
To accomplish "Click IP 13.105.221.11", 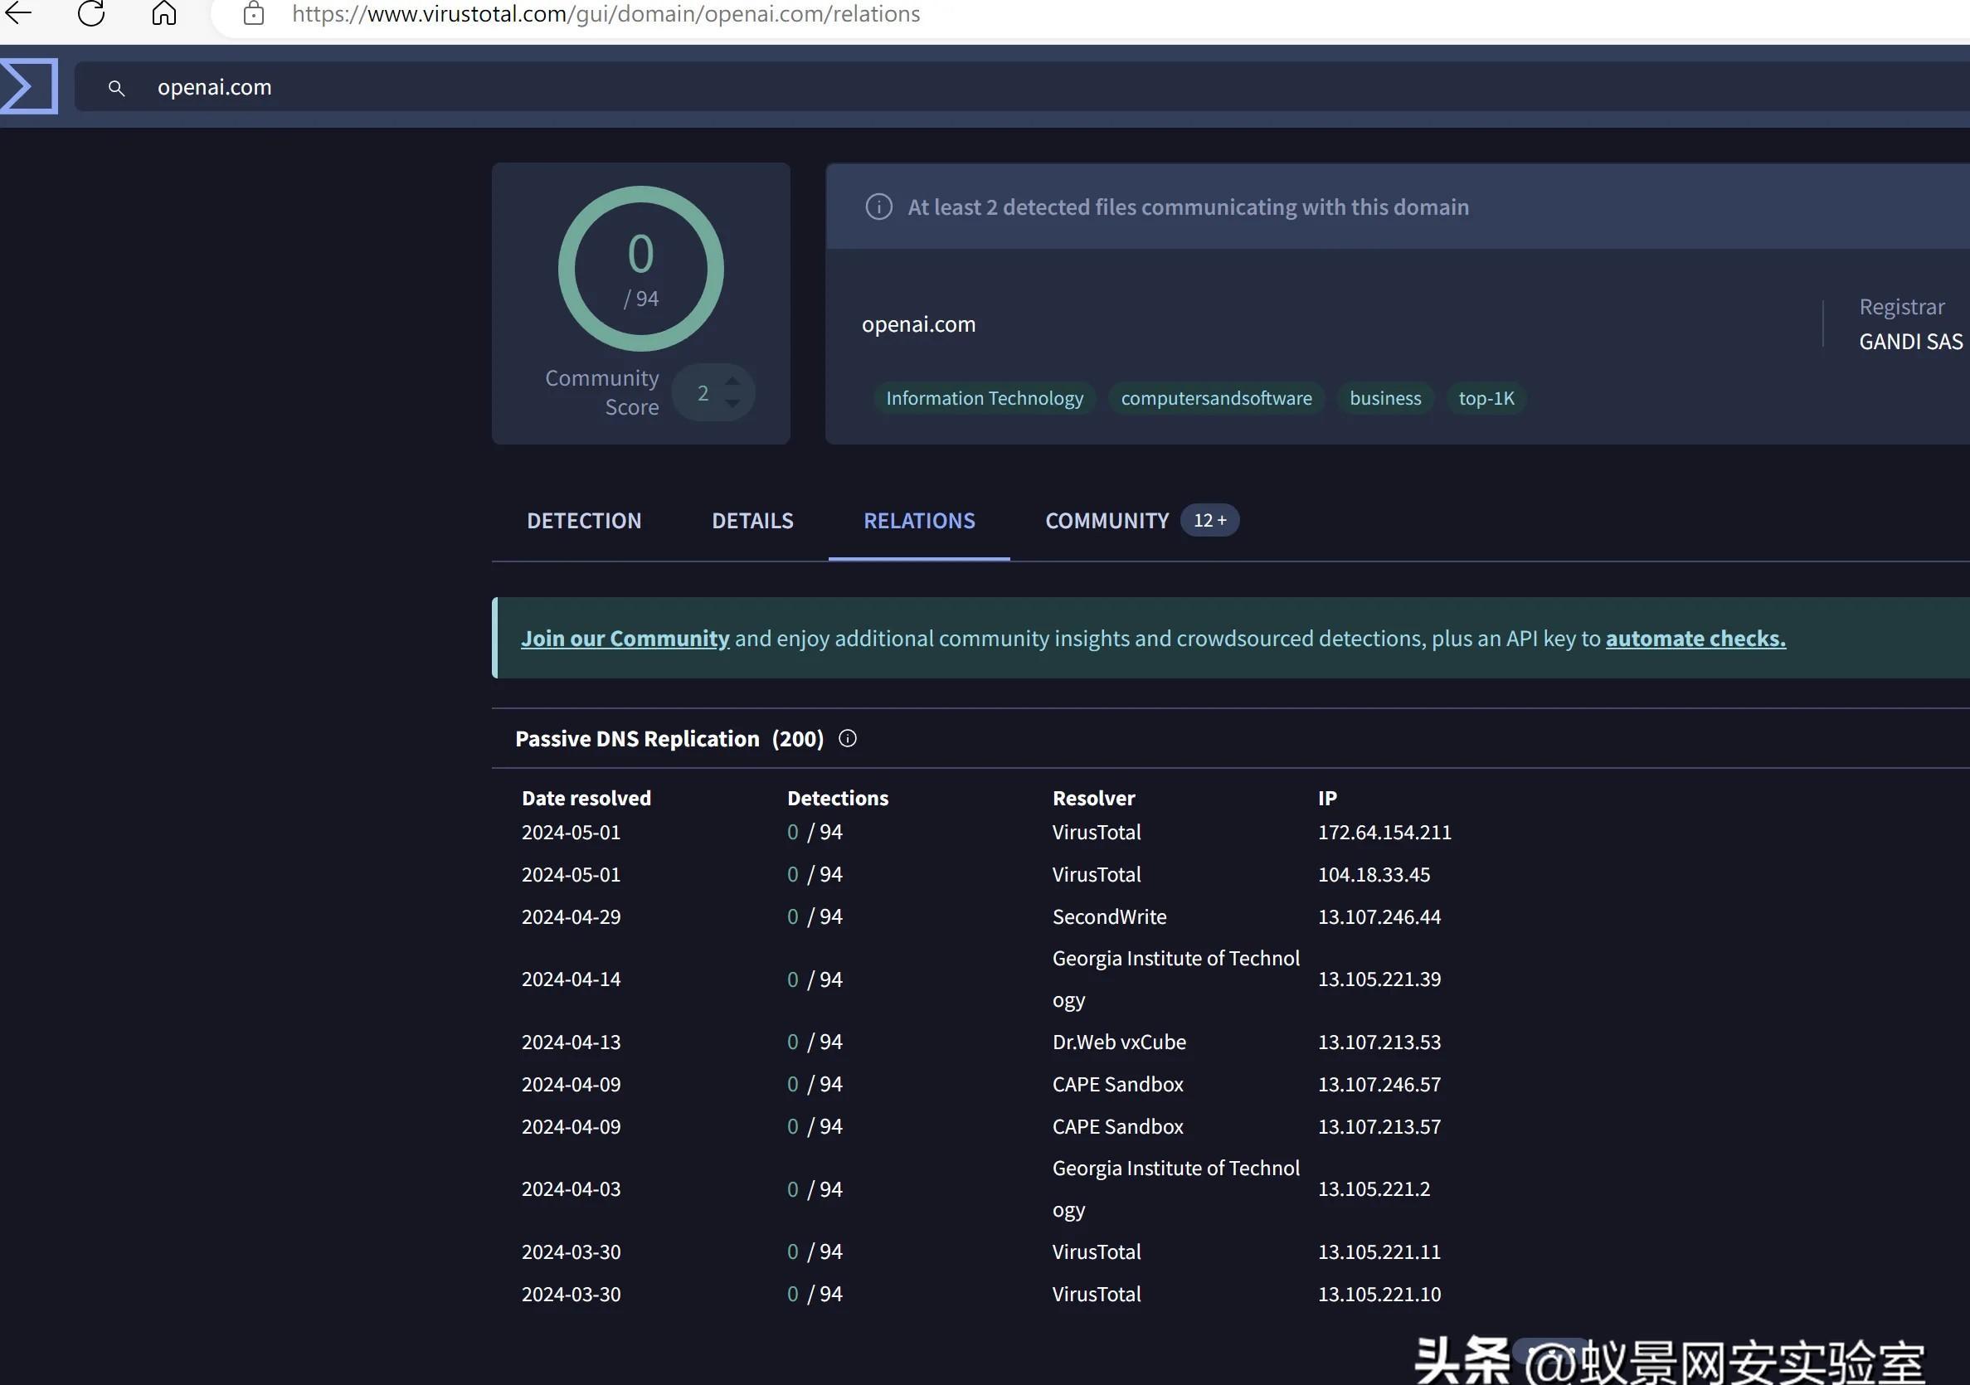I will [x=1379, y=1252].
